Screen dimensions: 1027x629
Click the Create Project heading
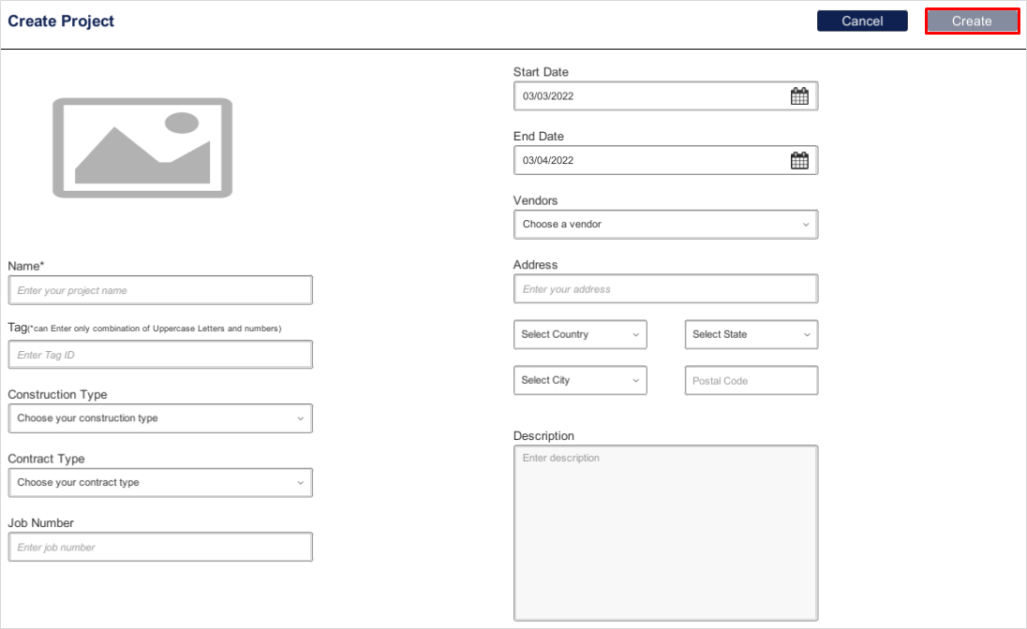tap(61, 21)
